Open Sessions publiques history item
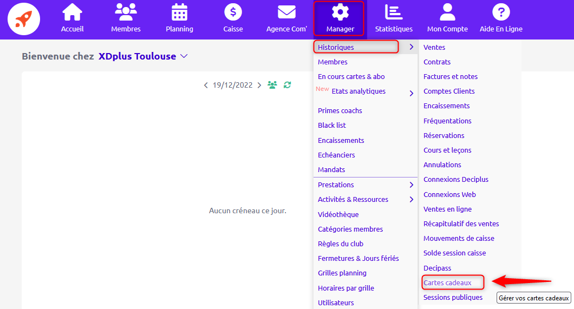Screen dimensions: 574x309 point(453,297)
